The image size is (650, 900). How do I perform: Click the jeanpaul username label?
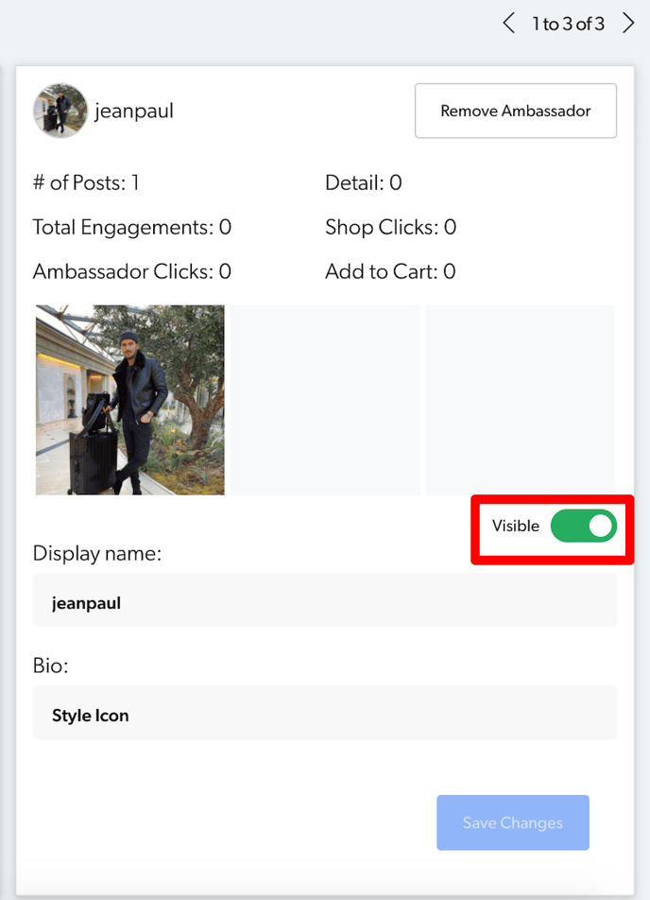coord(134,111)
